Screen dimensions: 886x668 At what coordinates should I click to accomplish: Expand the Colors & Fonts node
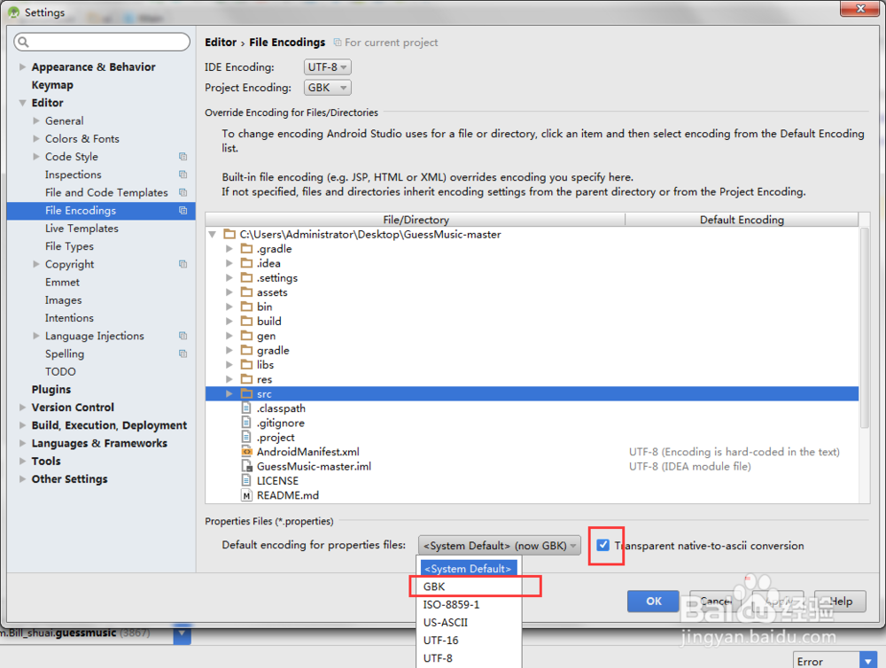click(36, 138)
